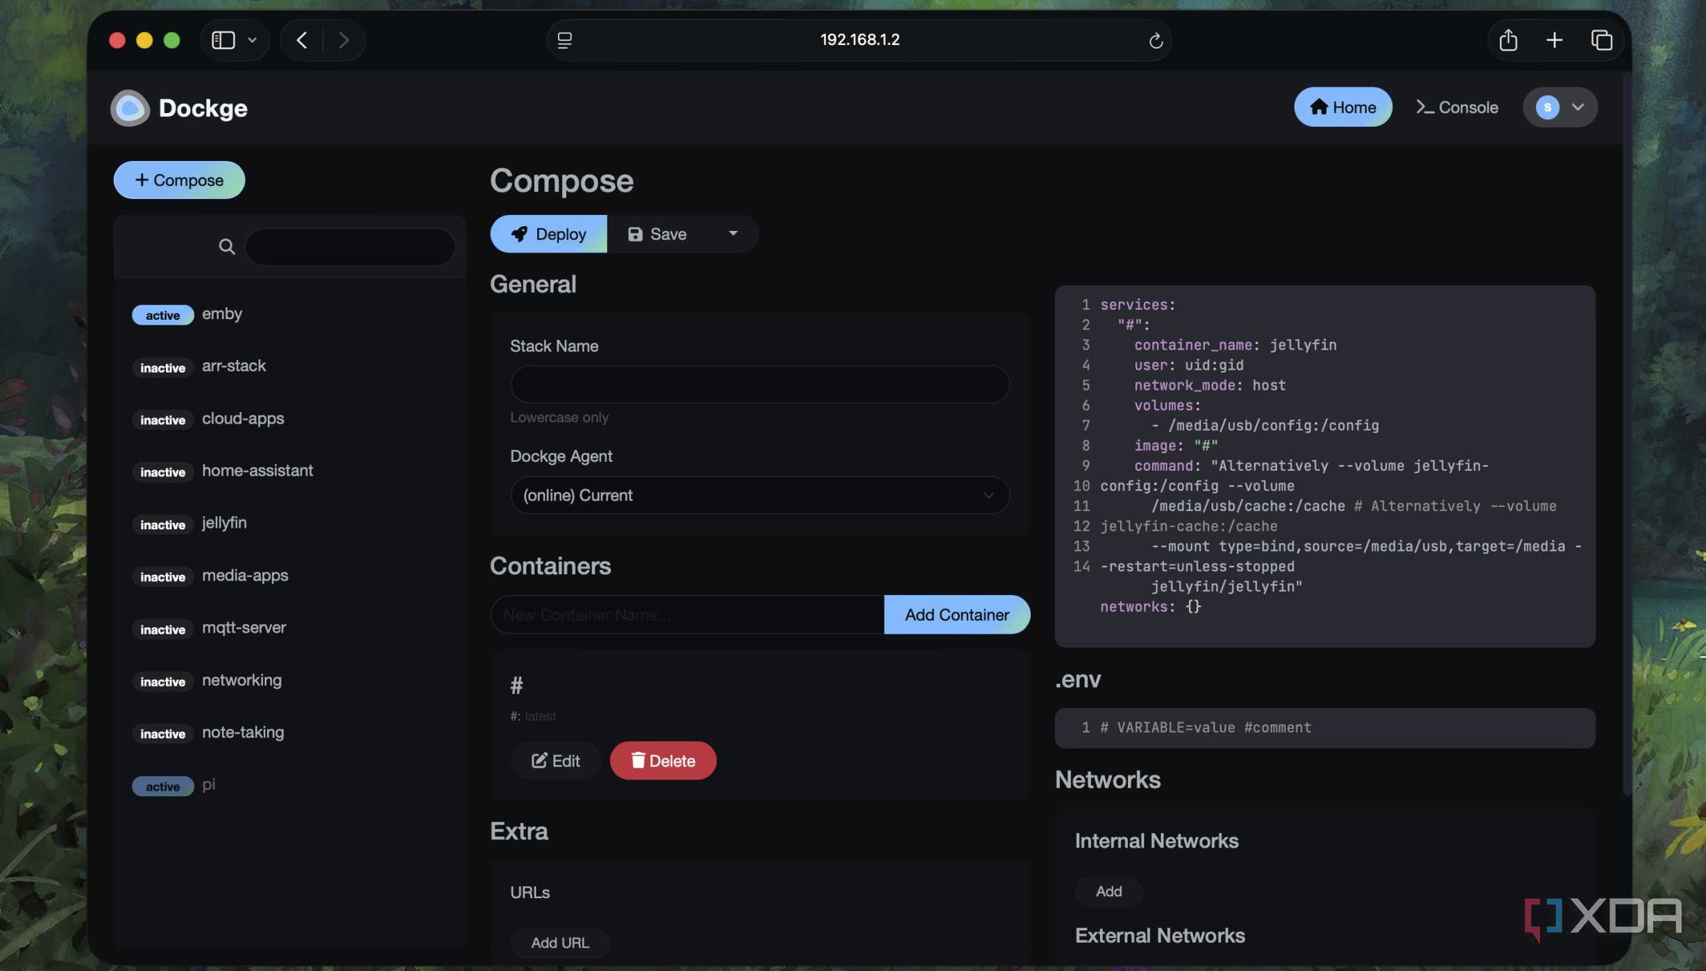Open the arr-stack stack

289,366
